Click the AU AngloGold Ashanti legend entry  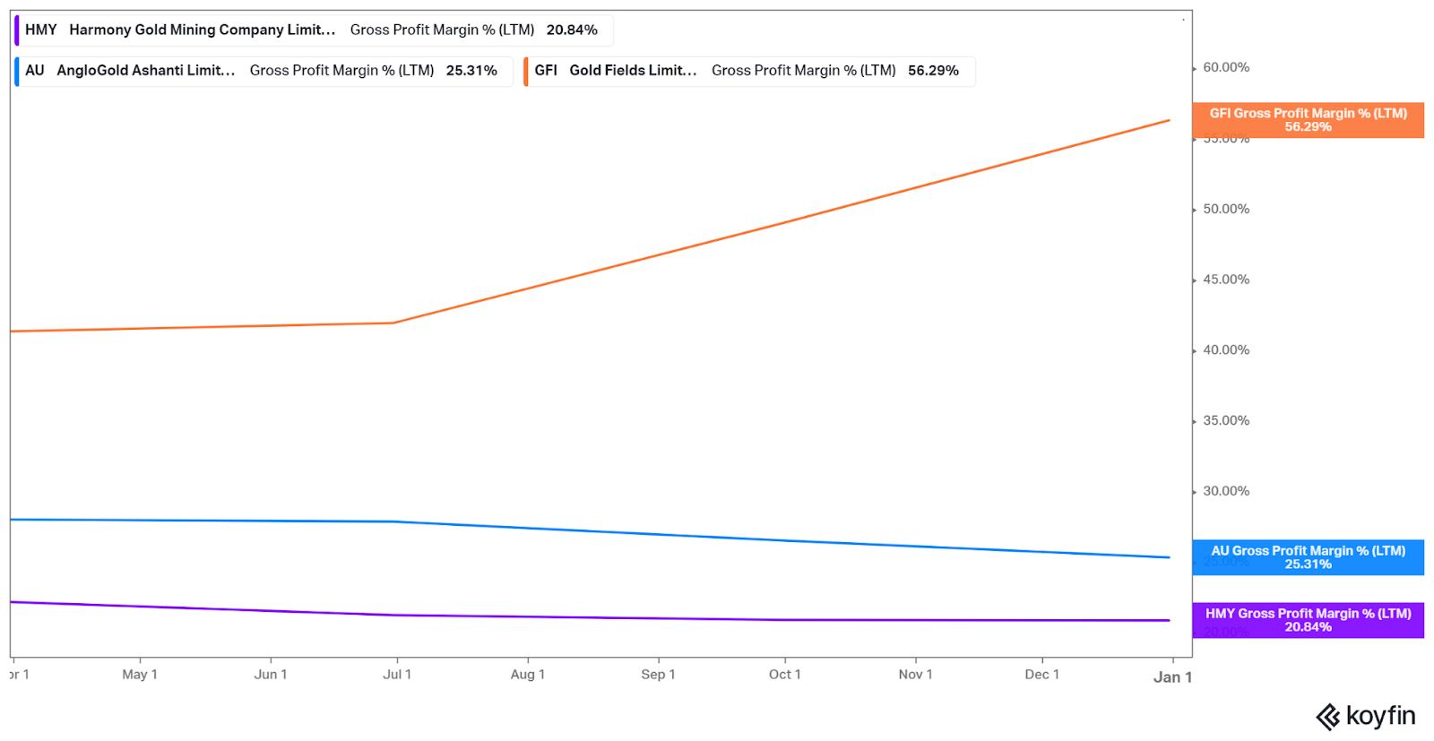pos(263,71)
